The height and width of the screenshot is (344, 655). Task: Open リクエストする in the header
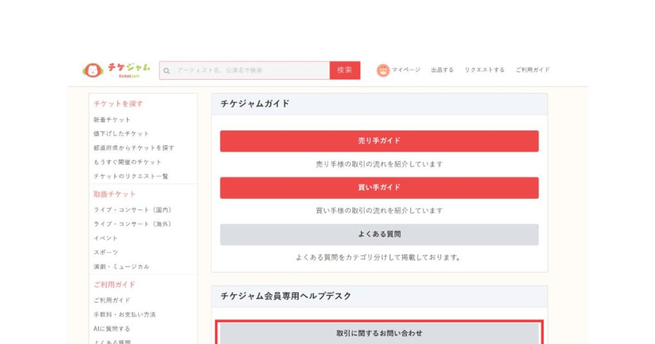485,70
